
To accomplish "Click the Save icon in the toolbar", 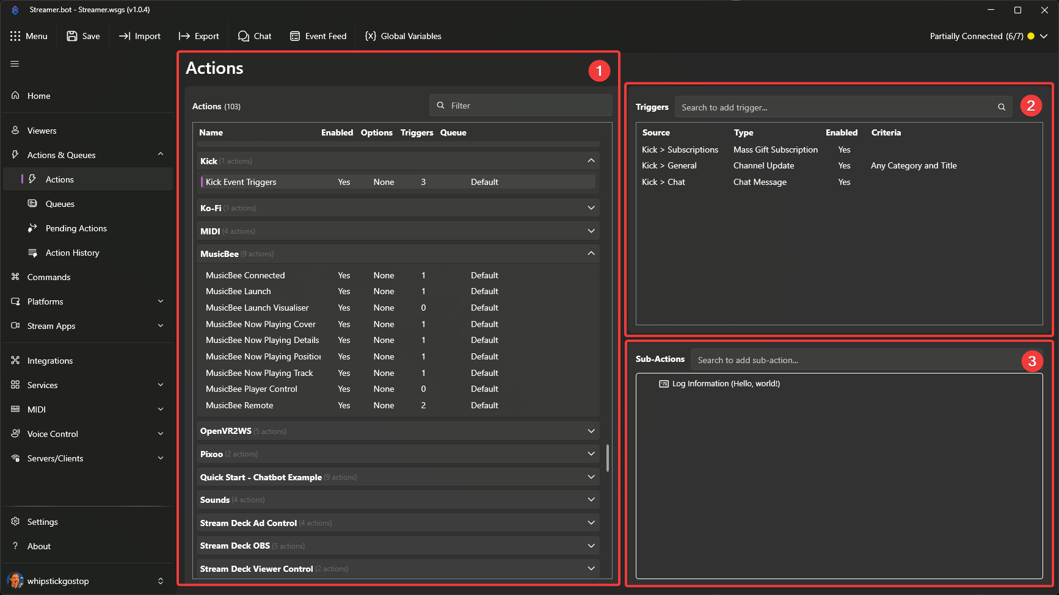I will coord(72,36).
